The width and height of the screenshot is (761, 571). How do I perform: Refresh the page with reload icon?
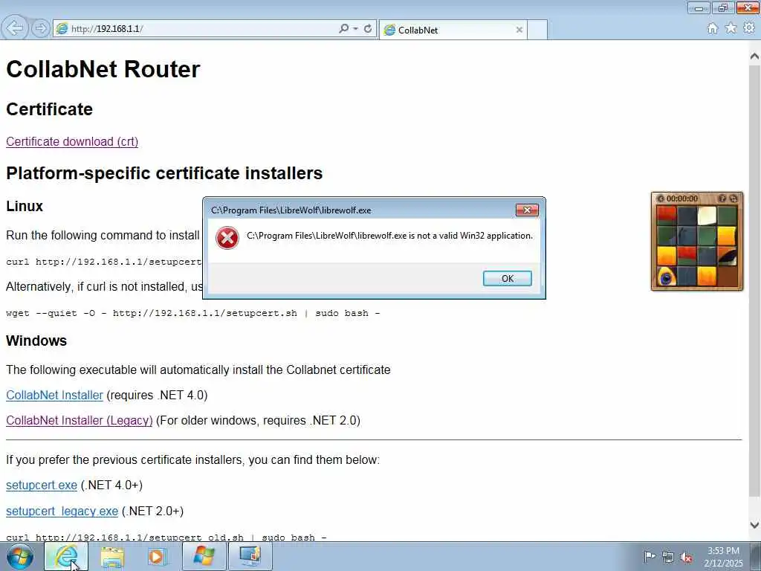tap(368, 29)
